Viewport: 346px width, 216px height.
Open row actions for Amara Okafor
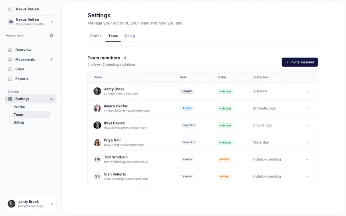click(x=308, y=108)
